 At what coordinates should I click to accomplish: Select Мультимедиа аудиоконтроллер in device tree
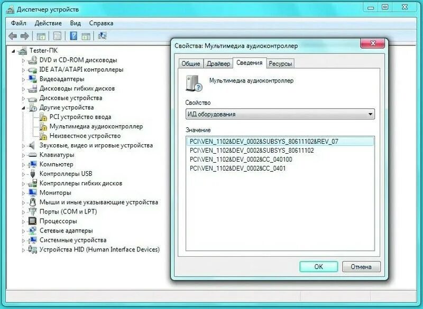tap(96, 127)
